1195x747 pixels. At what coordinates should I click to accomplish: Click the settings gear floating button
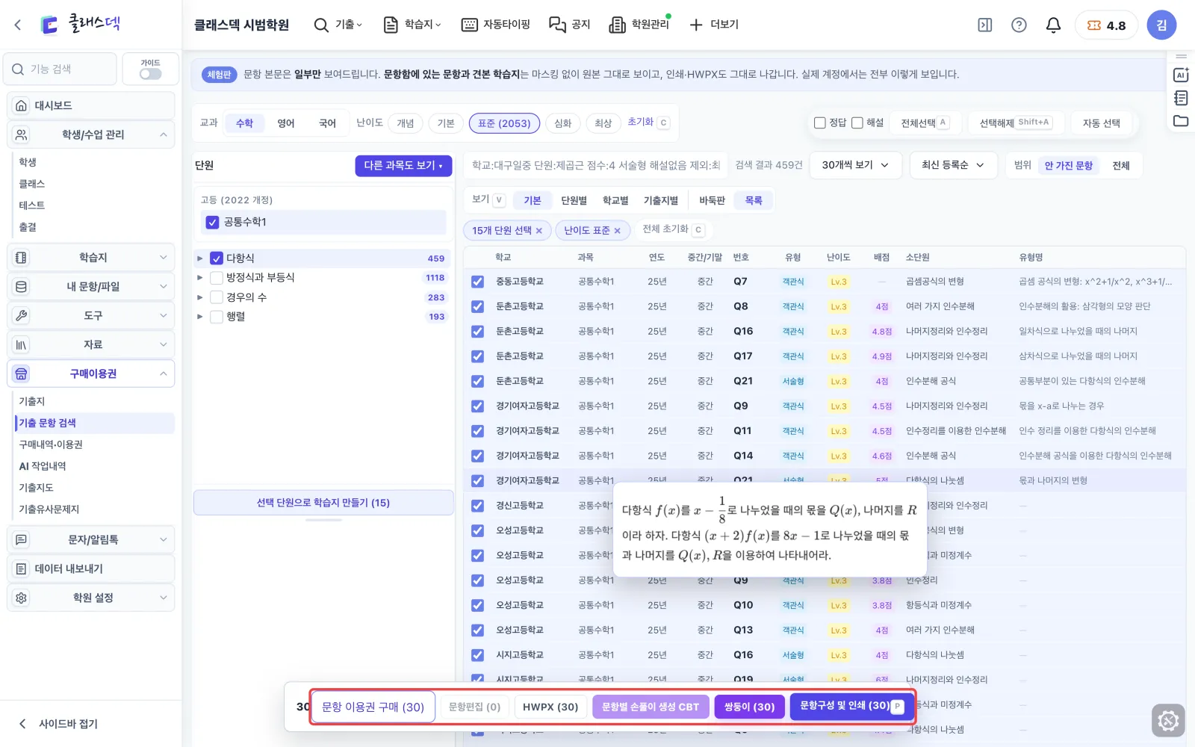tap(1168, 721)
